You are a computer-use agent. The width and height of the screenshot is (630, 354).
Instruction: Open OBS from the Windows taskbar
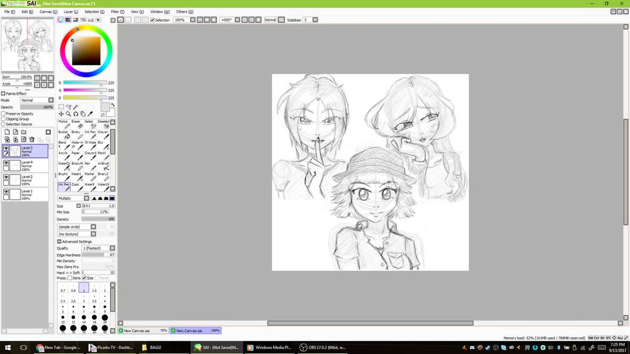[x=322, y=348]
